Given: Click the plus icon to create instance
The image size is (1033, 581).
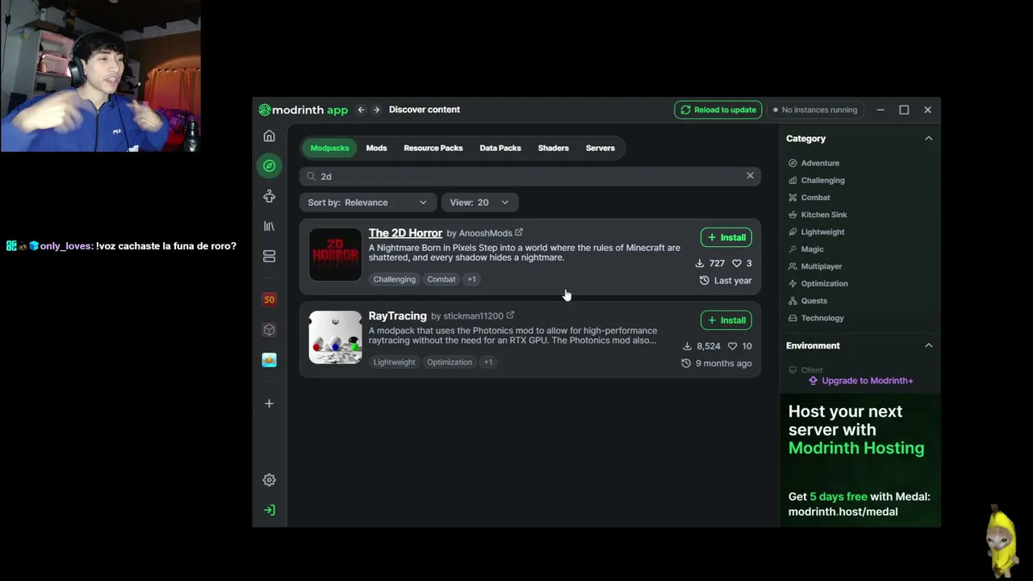Looking at the screenshot, I should (270, 403).
